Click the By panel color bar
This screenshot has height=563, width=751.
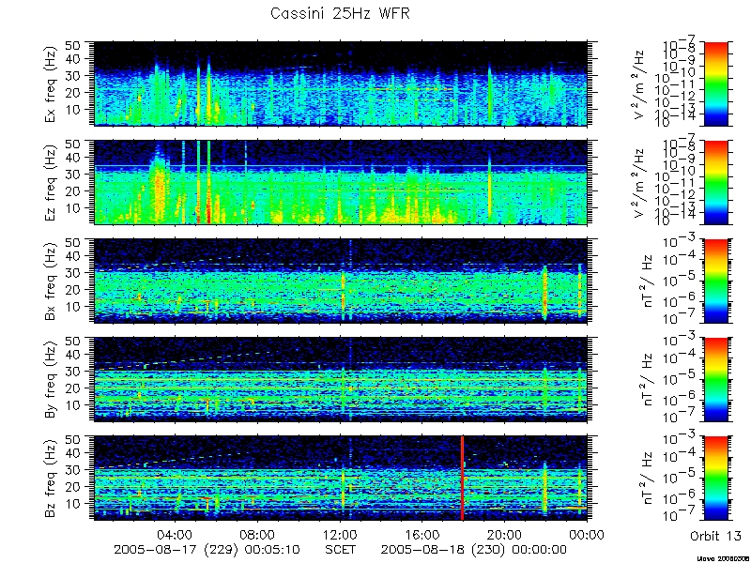click(715, 380)
